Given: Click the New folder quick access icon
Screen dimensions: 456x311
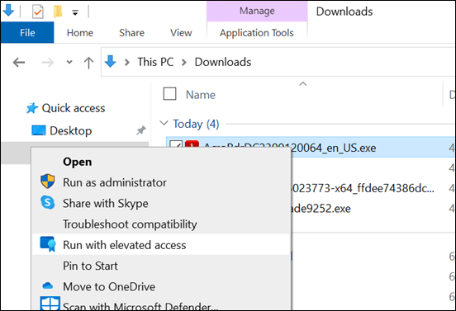Looking at the screenshot, I should point(58,12).
